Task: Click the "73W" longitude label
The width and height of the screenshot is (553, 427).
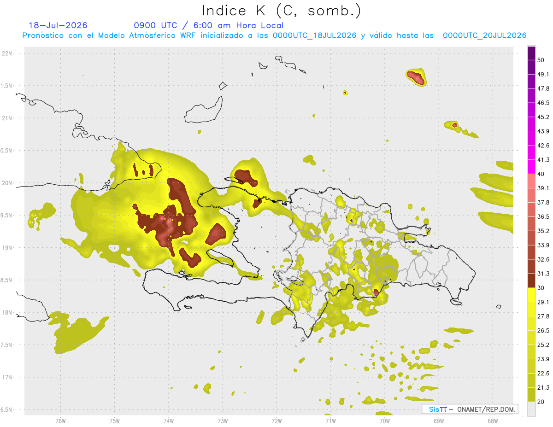Action: tap(223, 421)
